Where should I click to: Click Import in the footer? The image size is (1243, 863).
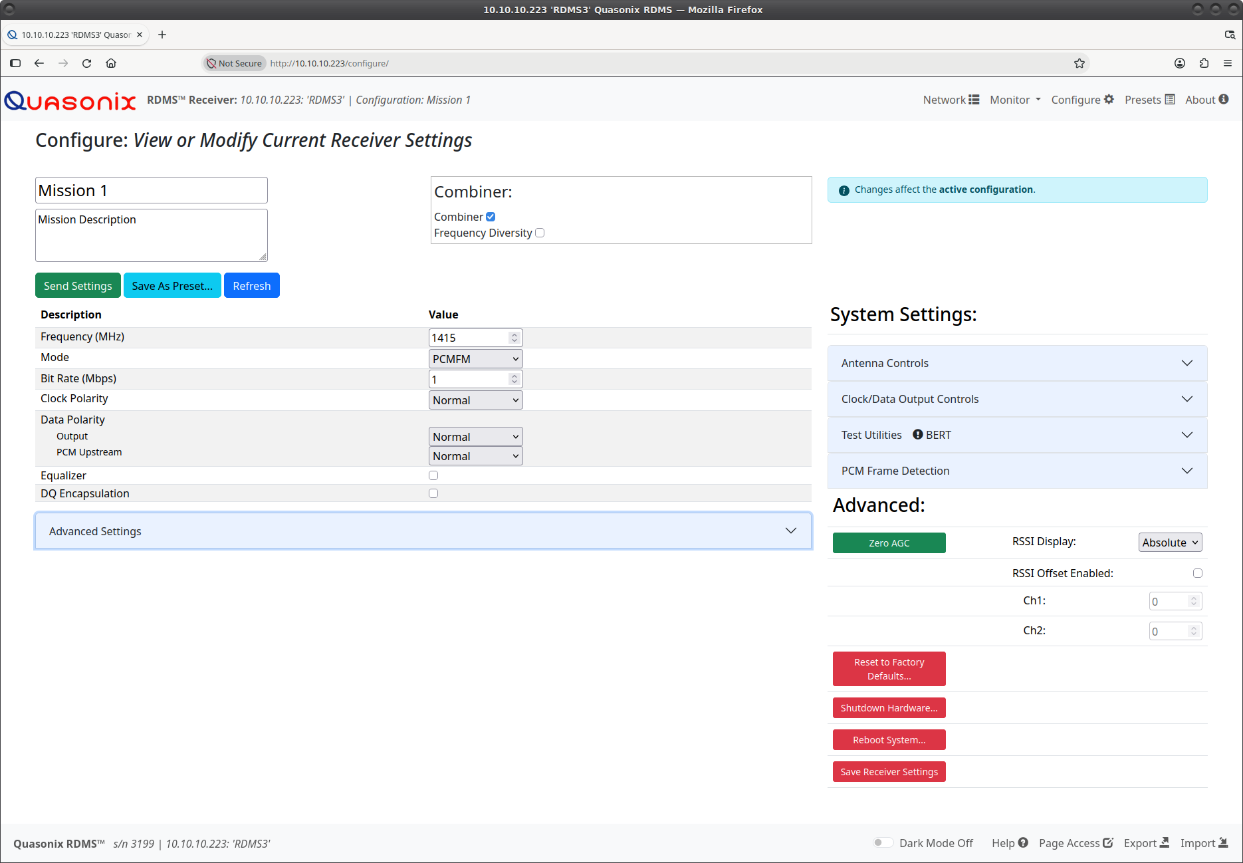click(1204, 843)
